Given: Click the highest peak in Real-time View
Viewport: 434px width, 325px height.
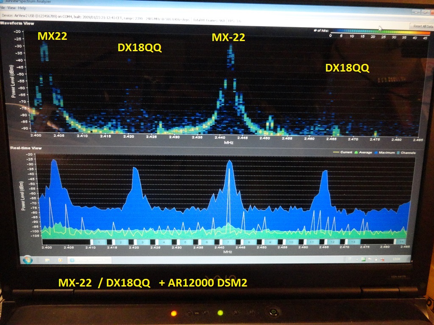Looking at the screenshot, I should pos(229,161).
